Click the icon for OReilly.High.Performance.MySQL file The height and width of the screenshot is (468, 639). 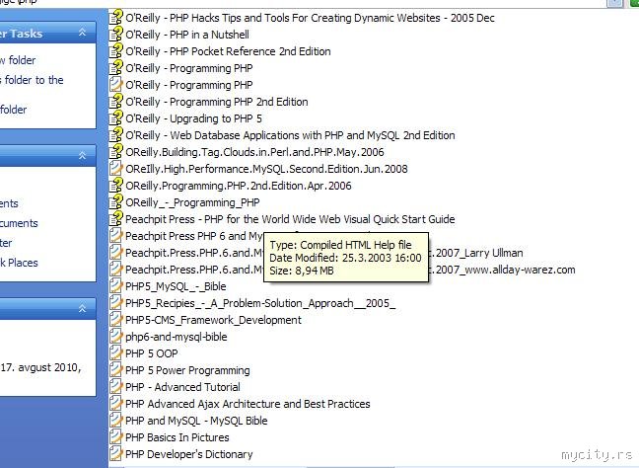116,169
